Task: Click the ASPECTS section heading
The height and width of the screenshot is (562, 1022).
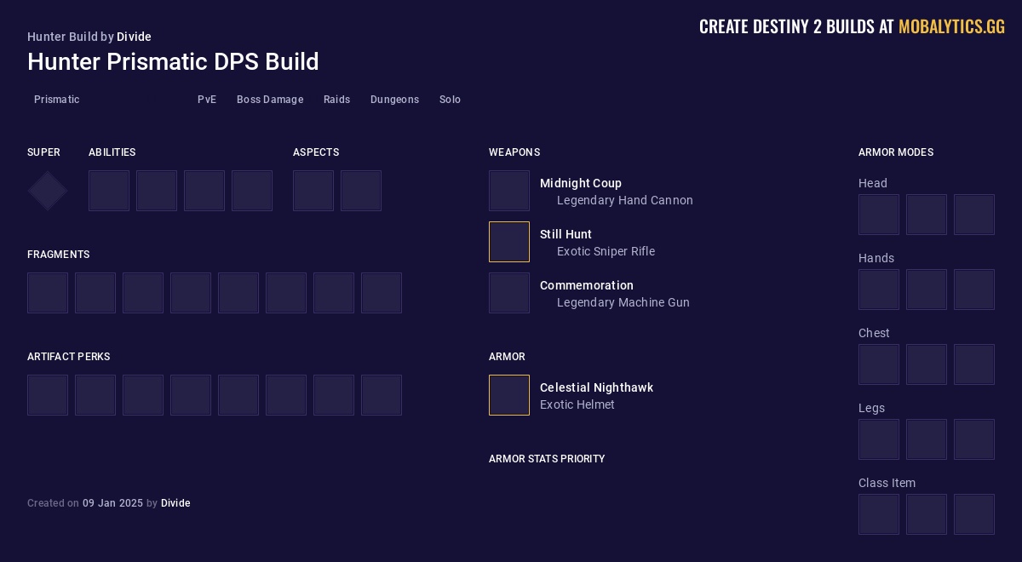Action: [316, 152]
